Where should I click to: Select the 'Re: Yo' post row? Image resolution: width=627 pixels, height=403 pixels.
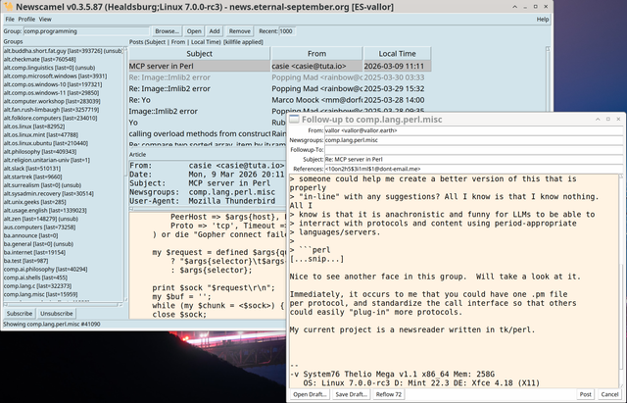(280, 100)
